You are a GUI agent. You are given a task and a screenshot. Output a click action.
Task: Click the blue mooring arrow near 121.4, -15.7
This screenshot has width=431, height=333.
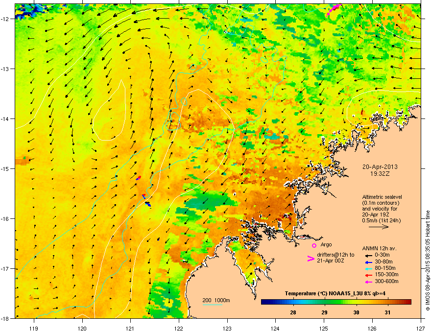coord(148,204)
